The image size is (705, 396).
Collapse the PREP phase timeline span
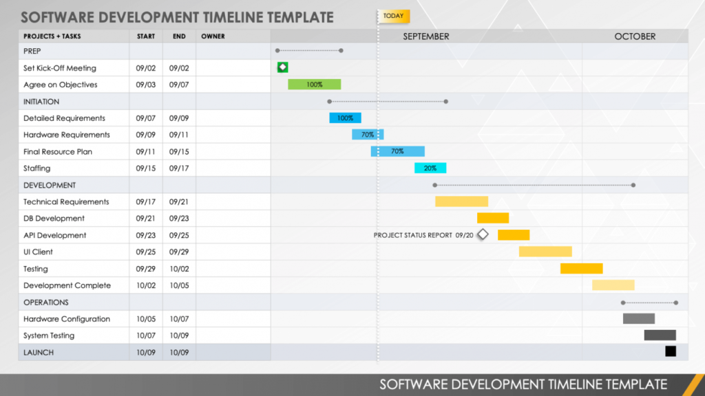(x=308, y=50)
